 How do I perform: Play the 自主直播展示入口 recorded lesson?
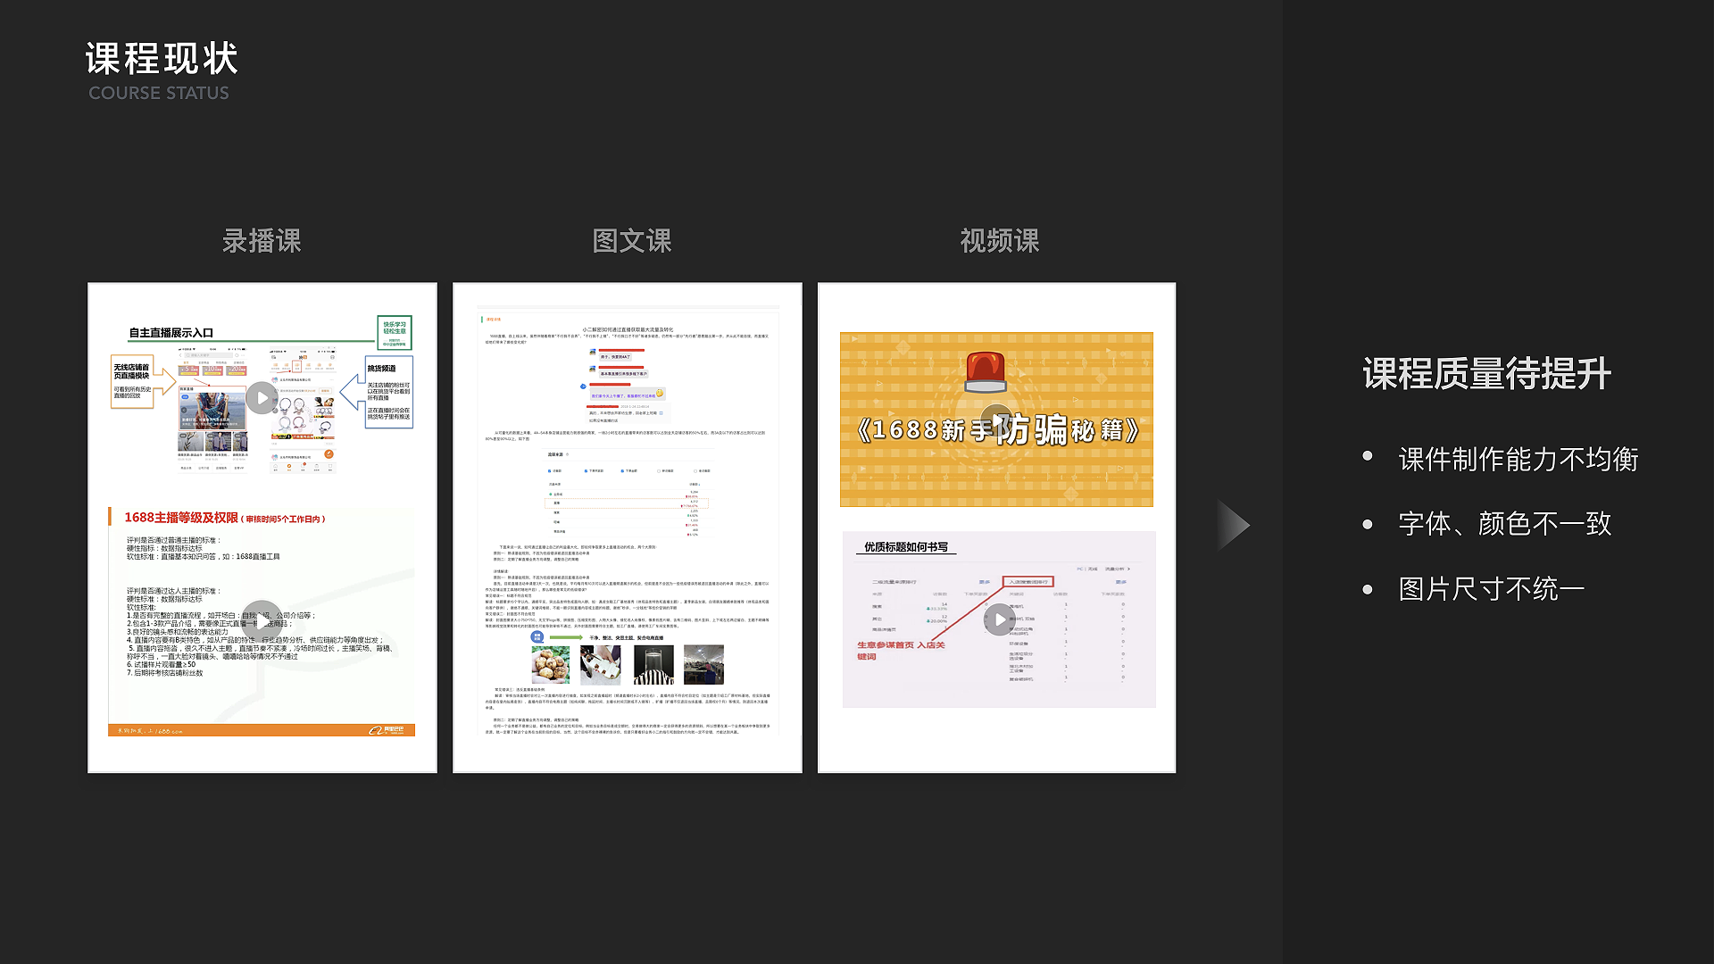[x=261, y=397]
